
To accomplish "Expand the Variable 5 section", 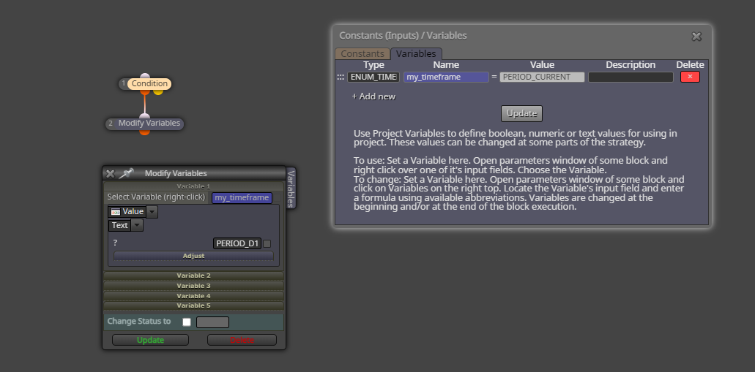I will click(193, 305).
